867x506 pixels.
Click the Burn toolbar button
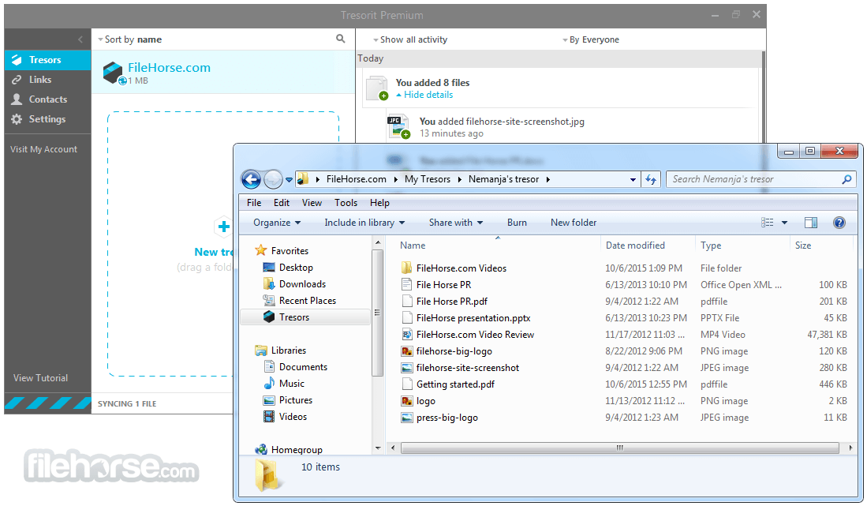517,223
